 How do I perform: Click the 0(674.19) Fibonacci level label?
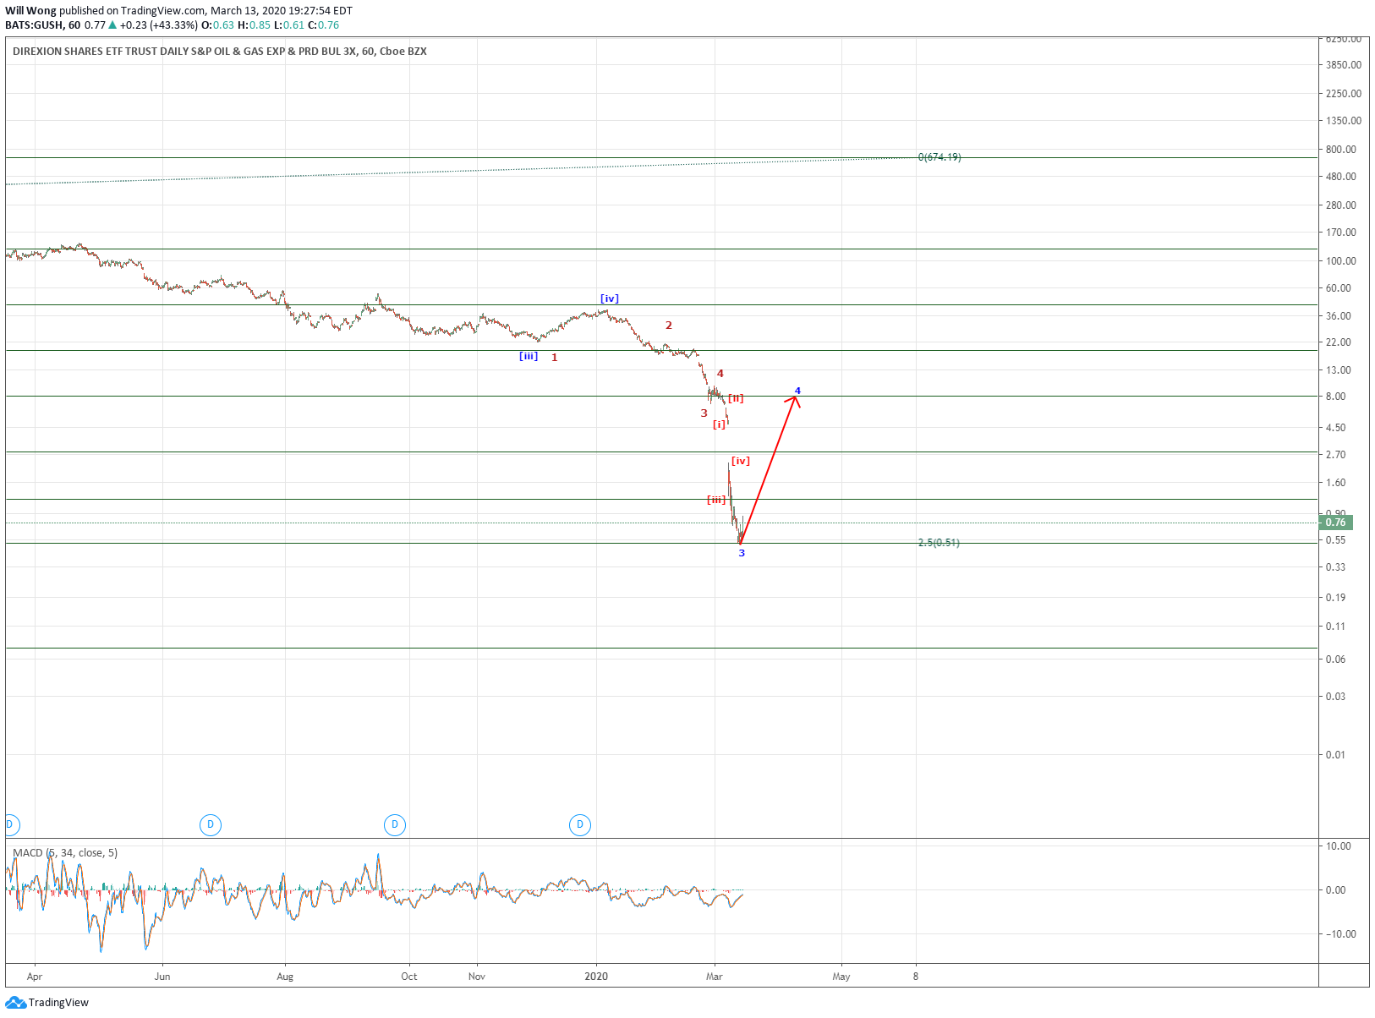pos(939,157)
